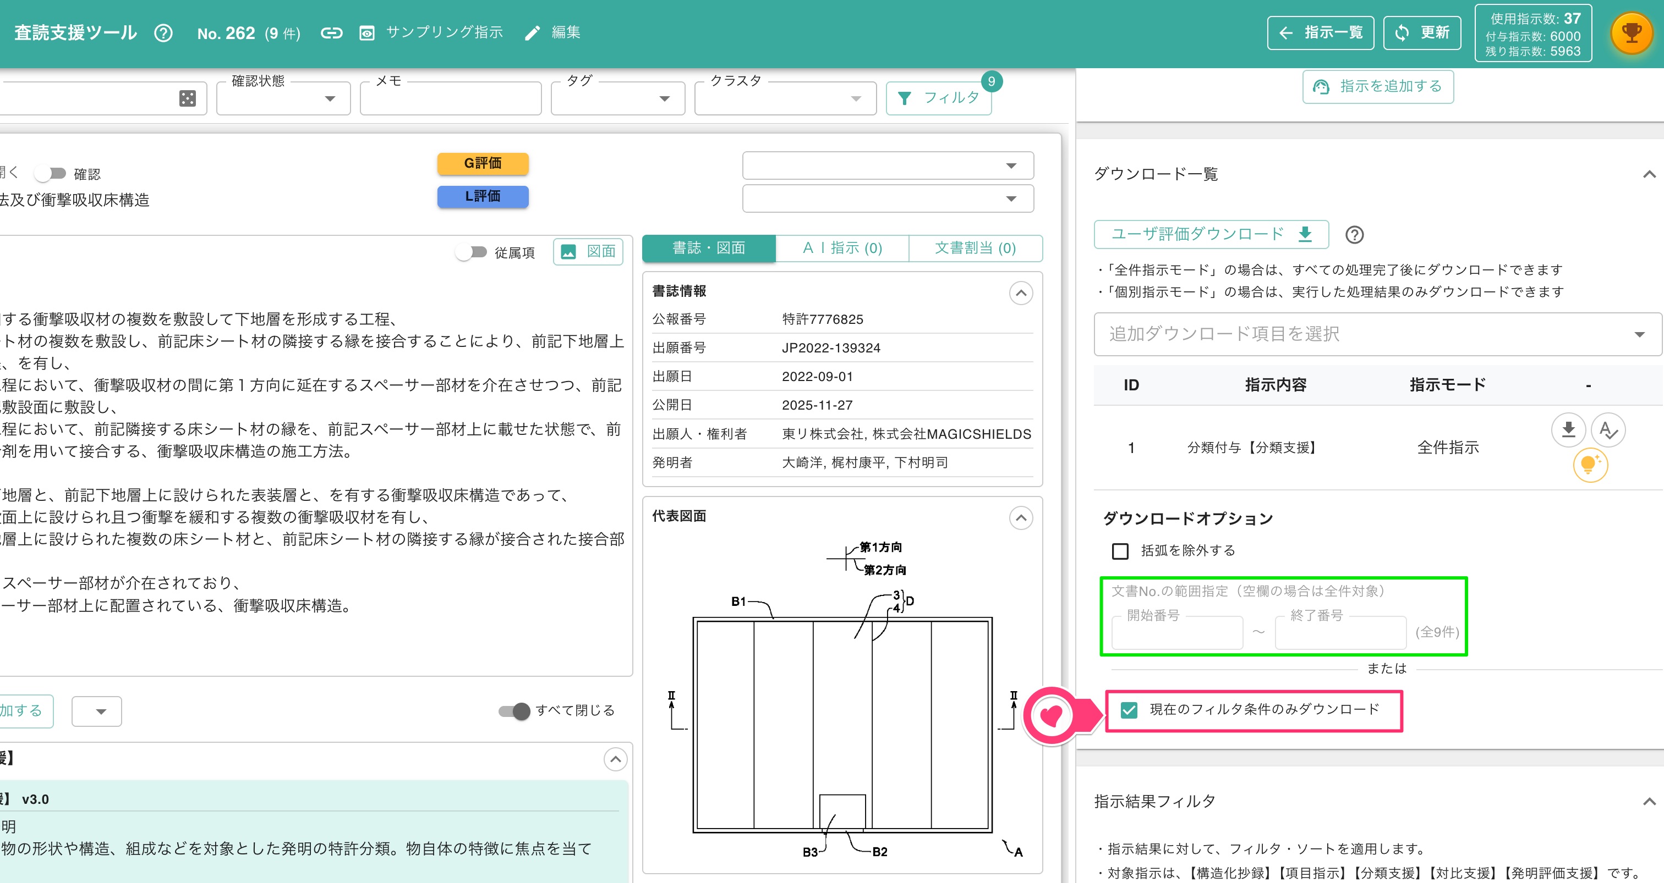Screen dimensions: 1664x883
Task: Open the 確認状態 dropdown
Action: click(x=331, y=98)
